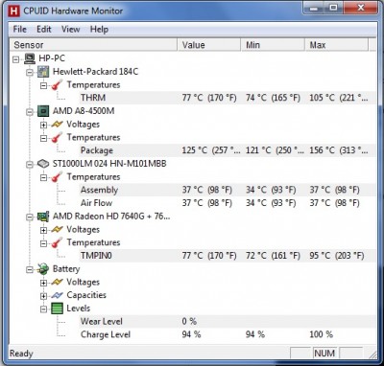
Task: Click the green Levels icon under Battery
Action: [x=57, y=309]
